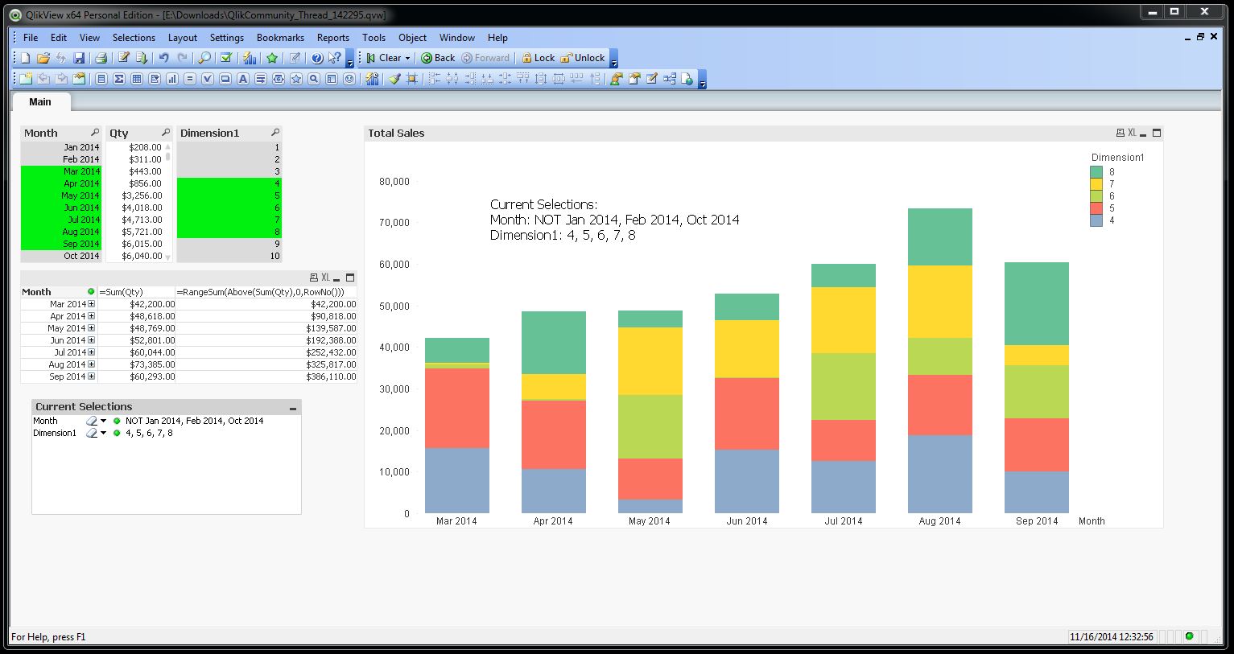Print the Total Sales chart
Viewport: 1234px width, 654px height.
pyautogui.click(x=1120, y=133)
